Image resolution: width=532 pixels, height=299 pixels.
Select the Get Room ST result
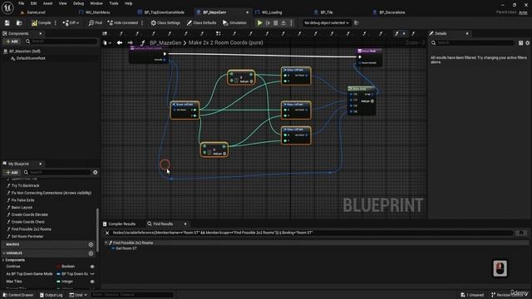click(126, 248)
